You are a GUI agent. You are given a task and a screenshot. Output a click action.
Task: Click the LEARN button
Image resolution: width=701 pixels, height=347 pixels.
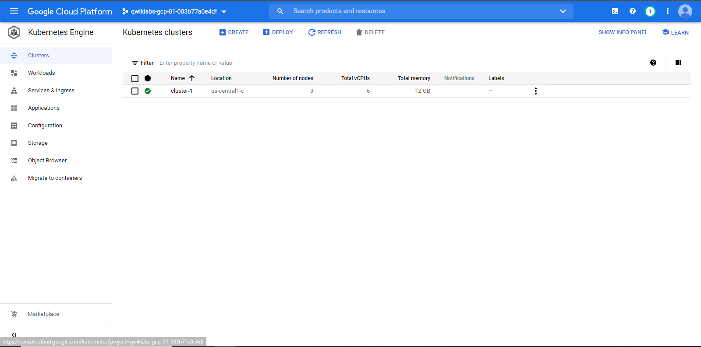(x=675, y=32)
